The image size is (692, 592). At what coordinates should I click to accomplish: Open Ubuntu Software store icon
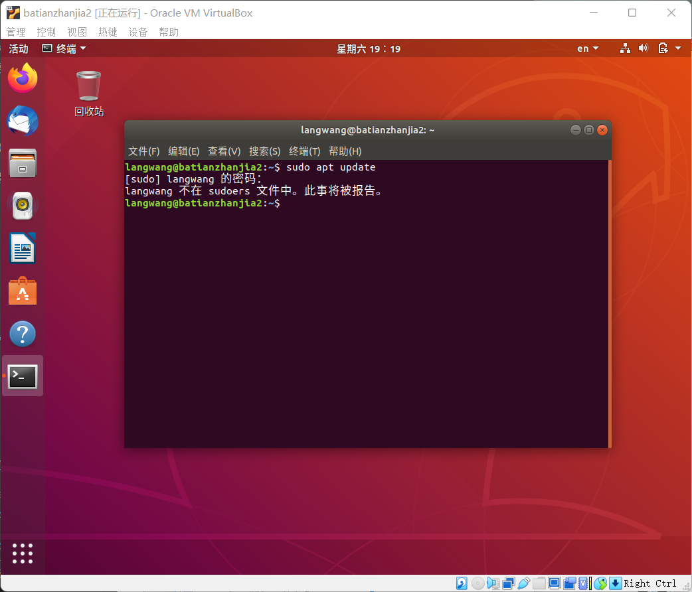tap(23, 291)
